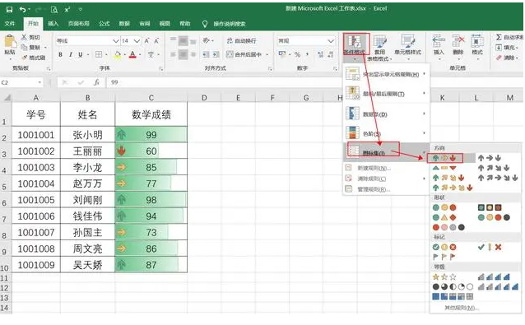Image resolution: width=525 pixels, height=325 pixels.
Task: Toggle Italic formatting
Action: tap(70, 54)
